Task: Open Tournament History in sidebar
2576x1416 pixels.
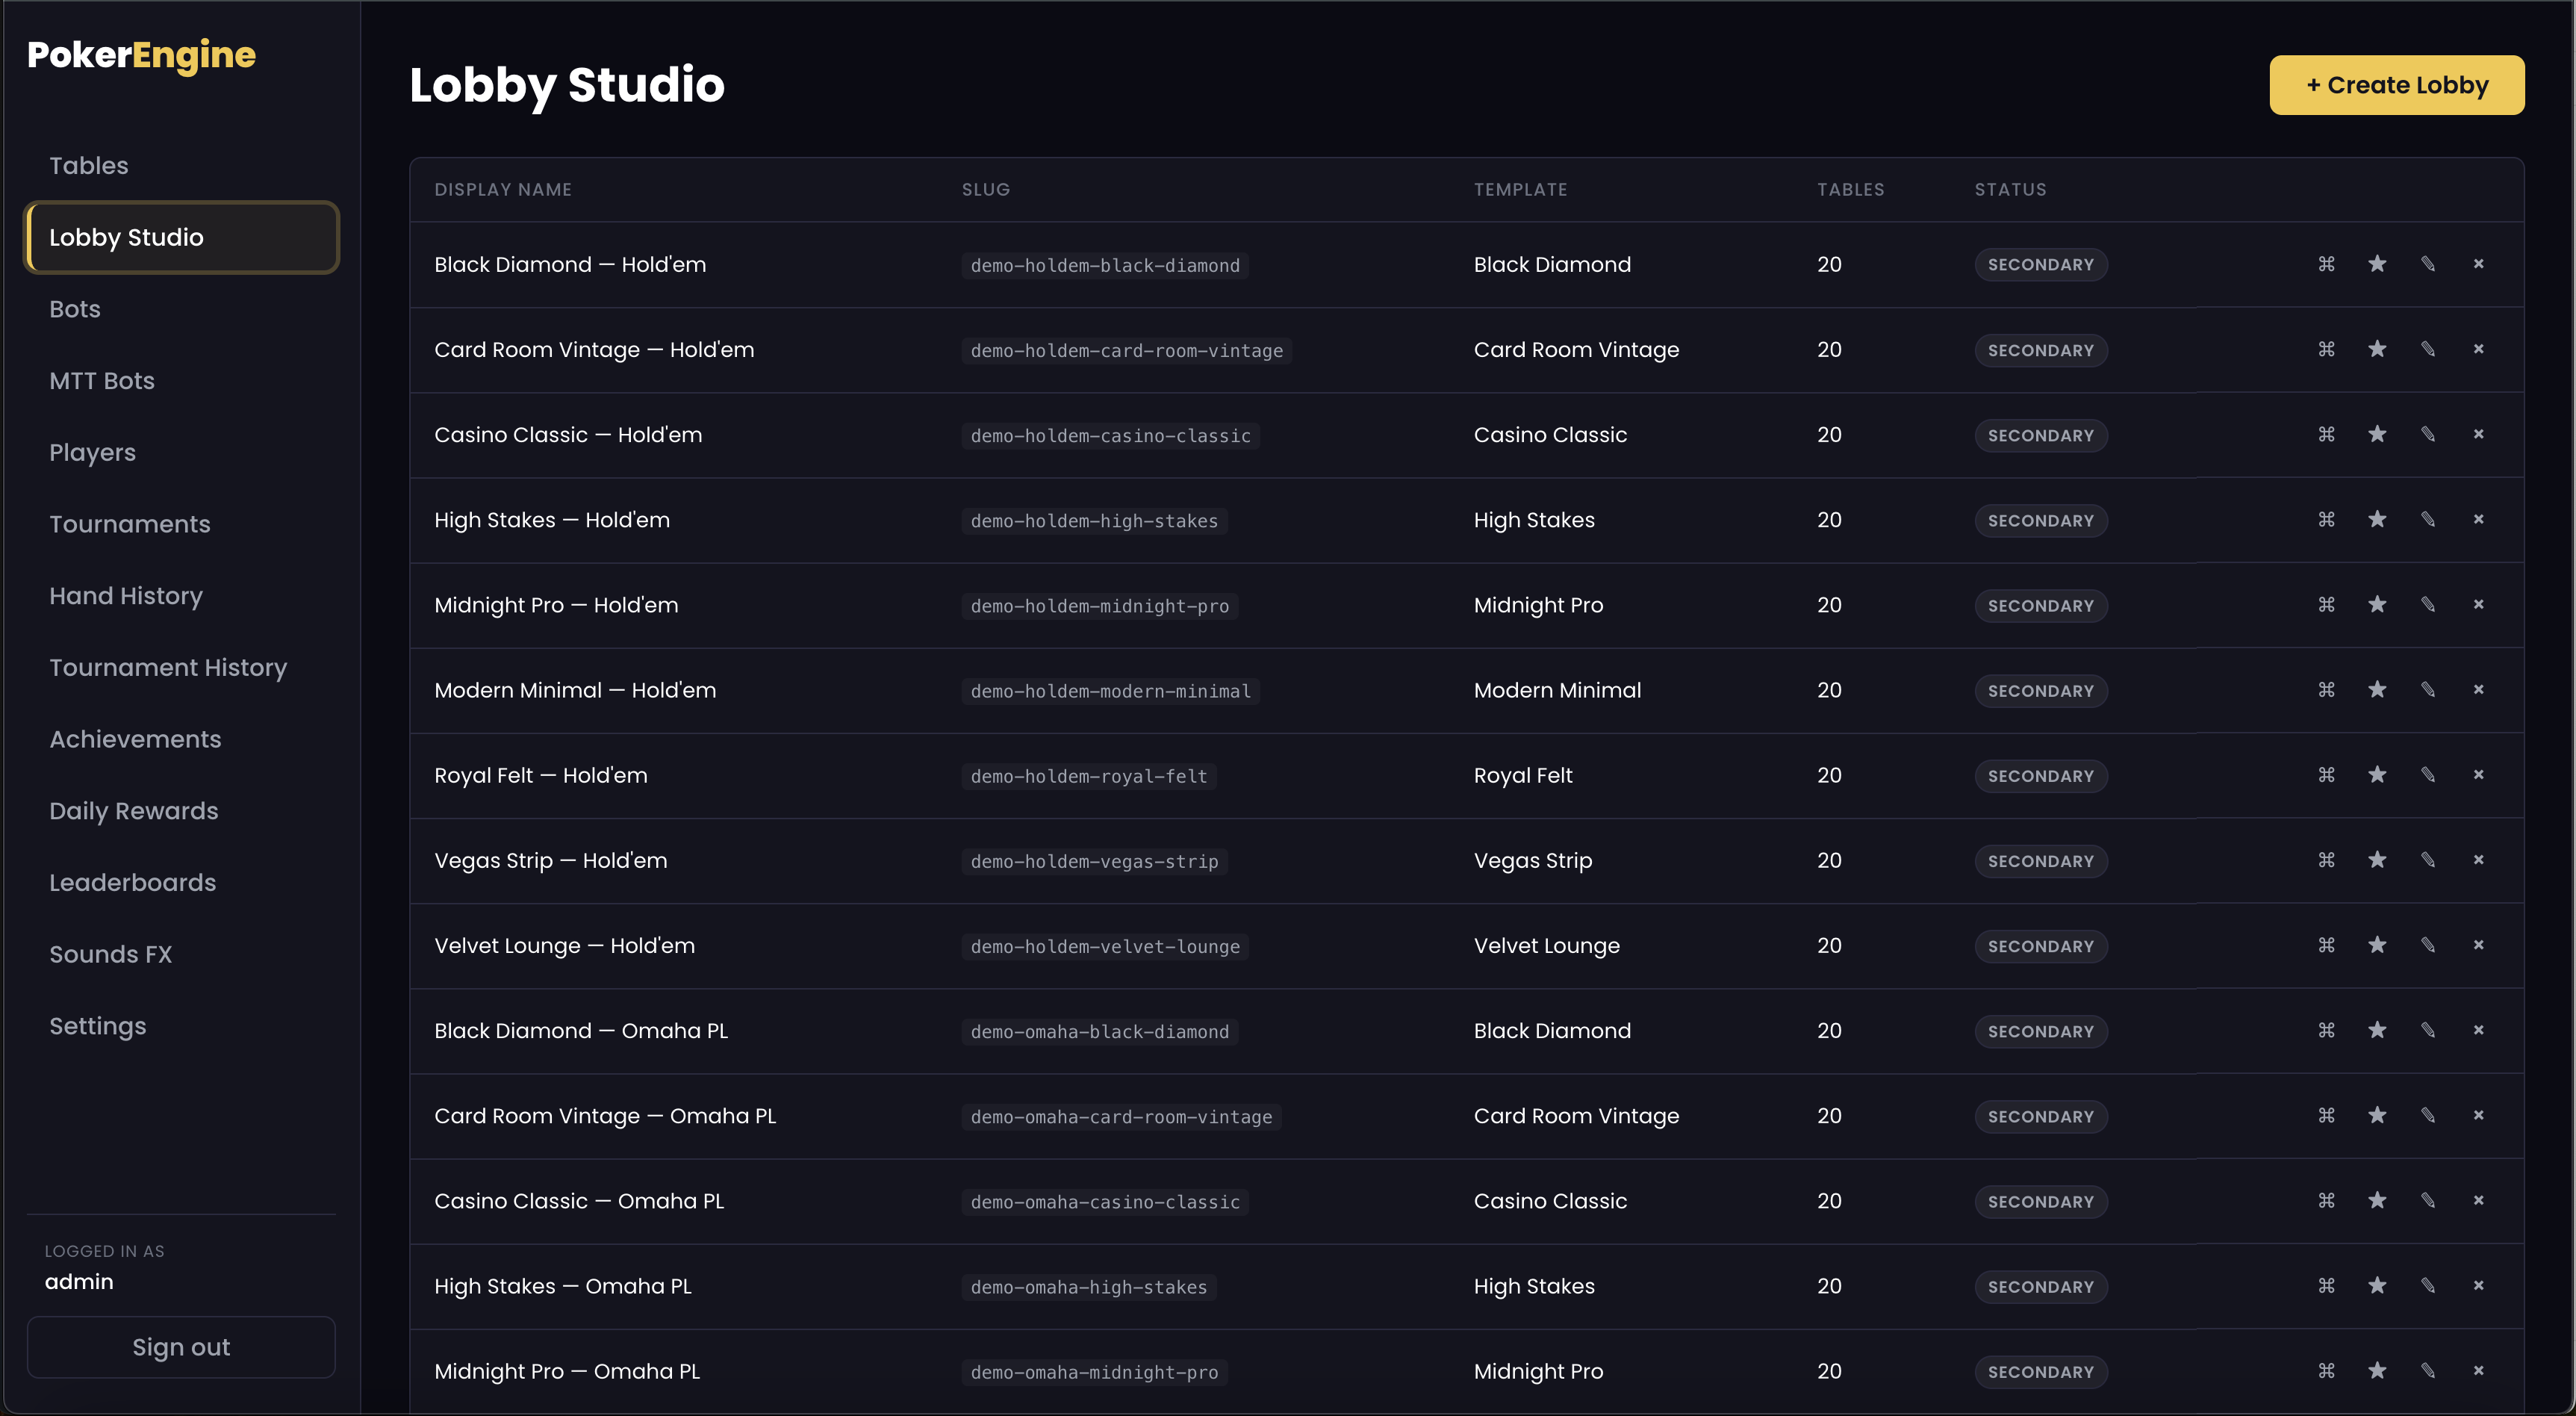Action: (181, 667)
